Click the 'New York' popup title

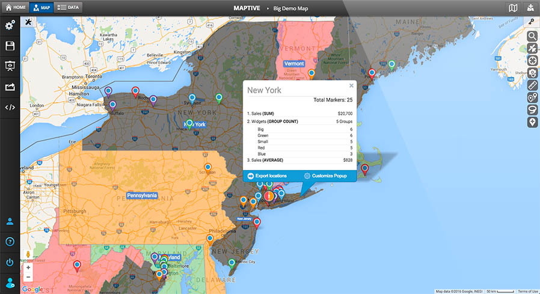pos(264,90)
